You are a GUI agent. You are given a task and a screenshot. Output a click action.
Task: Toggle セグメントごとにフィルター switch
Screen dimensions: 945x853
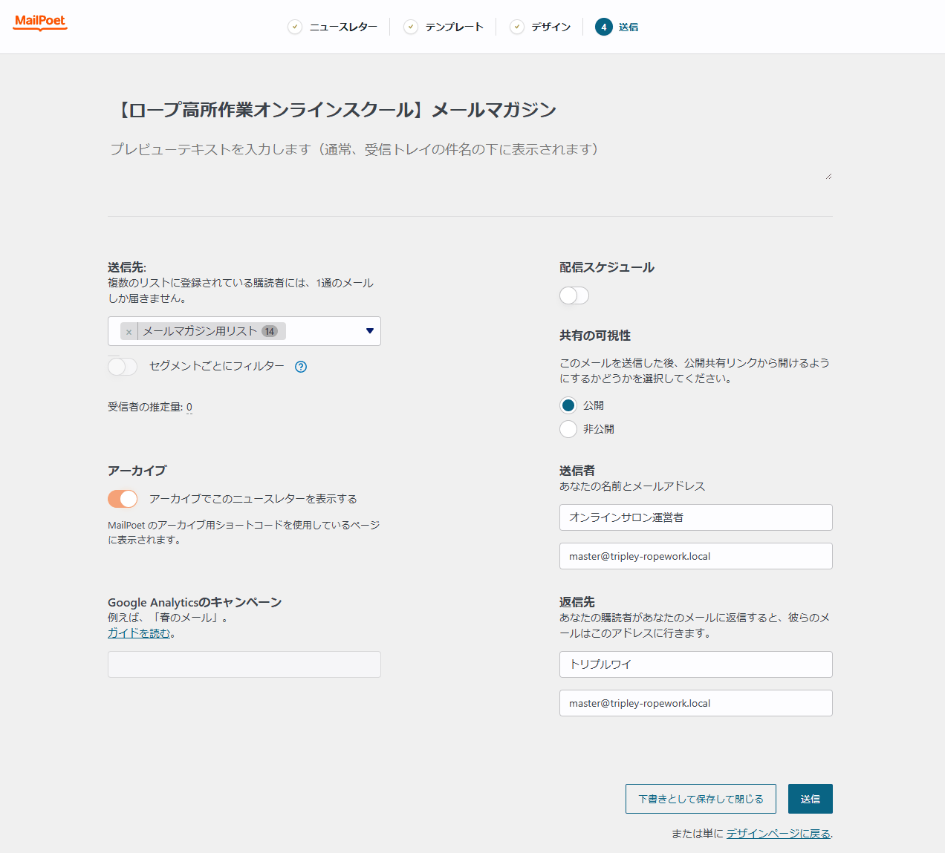tap(123, 367)
